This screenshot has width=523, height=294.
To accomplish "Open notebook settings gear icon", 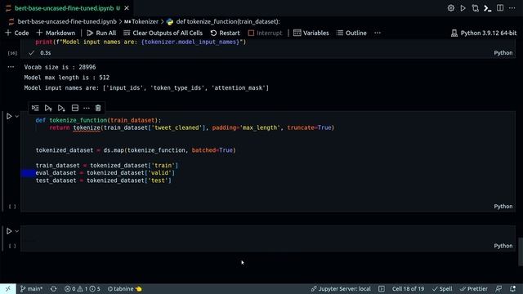I will click(x=451, y=8).
